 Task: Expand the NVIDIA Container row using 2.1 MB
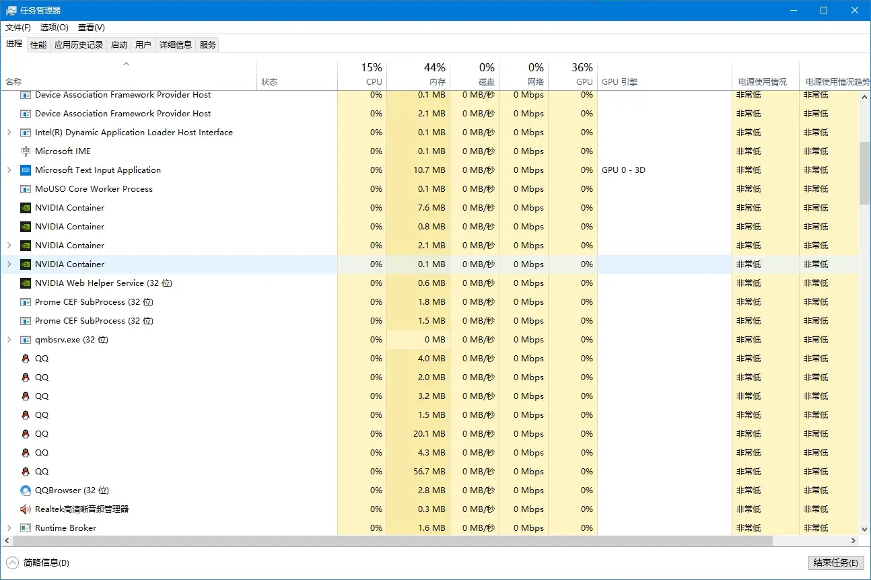pyautogui.click(x=9, y=246)
